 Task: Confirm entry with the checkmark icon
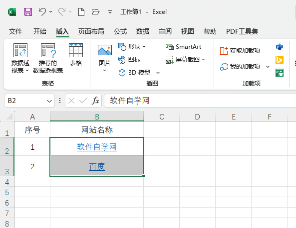point(83,101)
